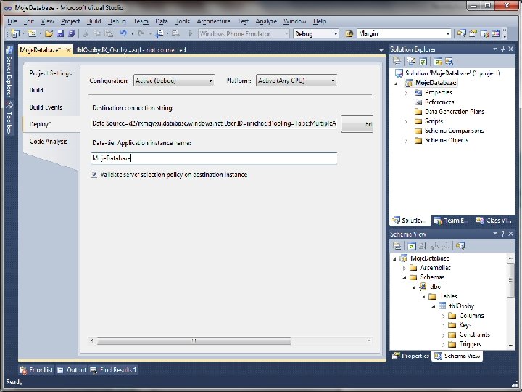Switch to the Properties bottom tab
The width and height of the screenshot is (522, 392).
coord(411,356)
